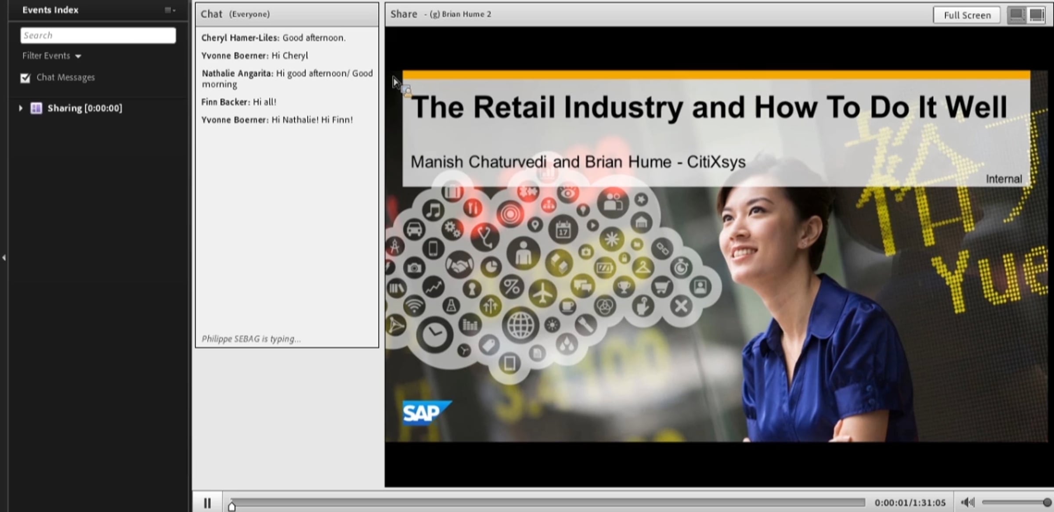Click the camera icon in the slide cloud
The width and height of the screenshot is (1054, 512).
pyautogui.click(x=414, y=268)
